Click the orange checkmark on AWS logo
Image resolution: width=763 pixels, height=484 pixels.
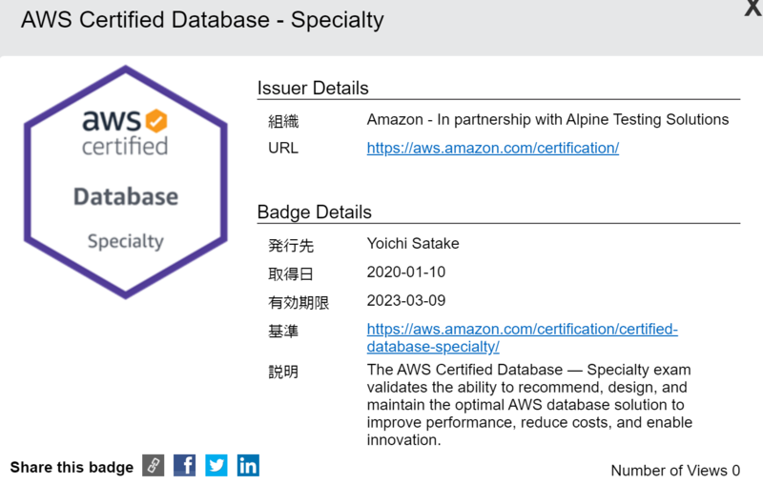(156, 121)
